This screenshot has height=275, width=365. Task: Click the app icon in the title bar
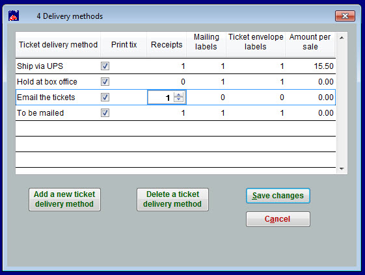pyautogui.click(x=14, y=16)
